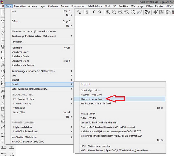The height and width of the screenshot is (156, 174).
Task: Click the grid with pencil icon
Action: (x=162, y=12)
